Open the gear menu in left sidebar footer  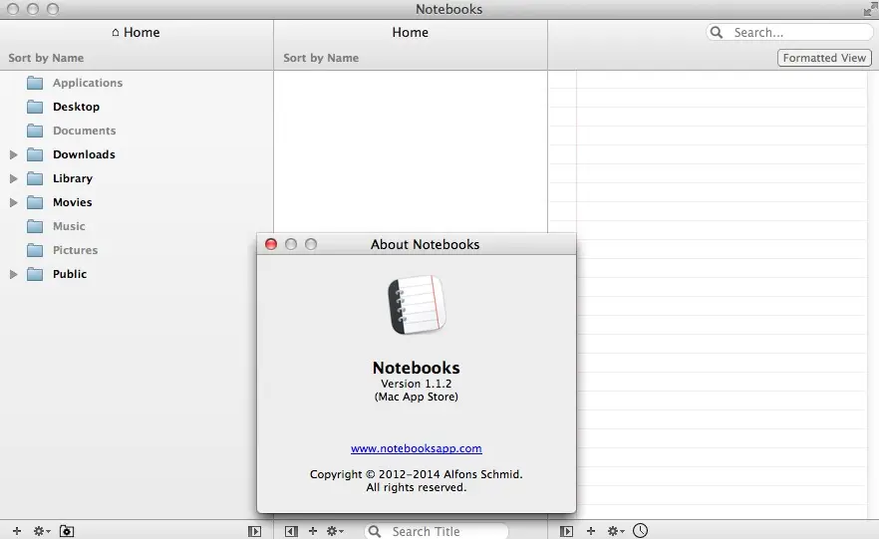click(42, 531)
